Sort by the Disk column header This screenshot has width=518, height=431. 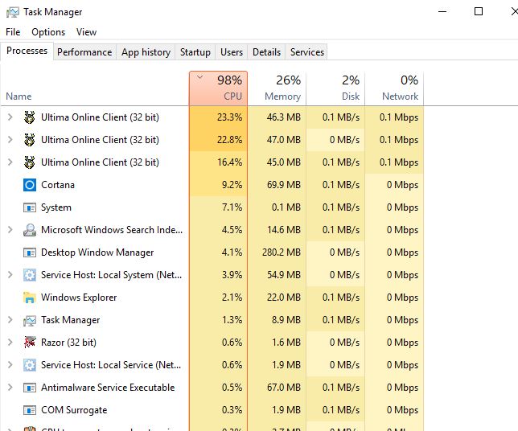pos(335,88)
